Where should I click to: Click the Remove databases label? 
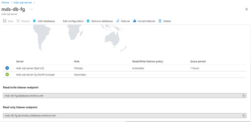102,21
